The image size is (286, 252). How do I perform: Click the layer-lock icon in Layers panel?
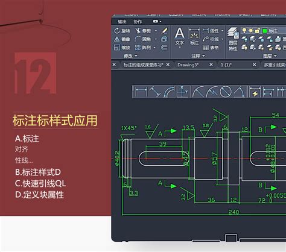coord(270,39)
